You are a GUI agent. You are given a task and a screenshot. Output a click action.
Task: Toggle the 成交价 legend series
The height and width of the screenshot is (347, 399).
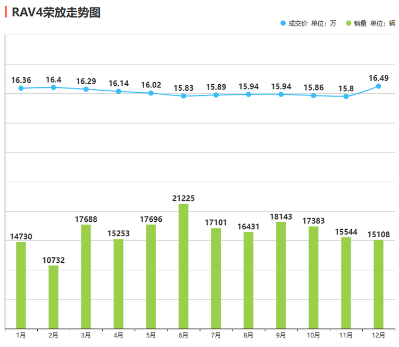coord(297,23)
